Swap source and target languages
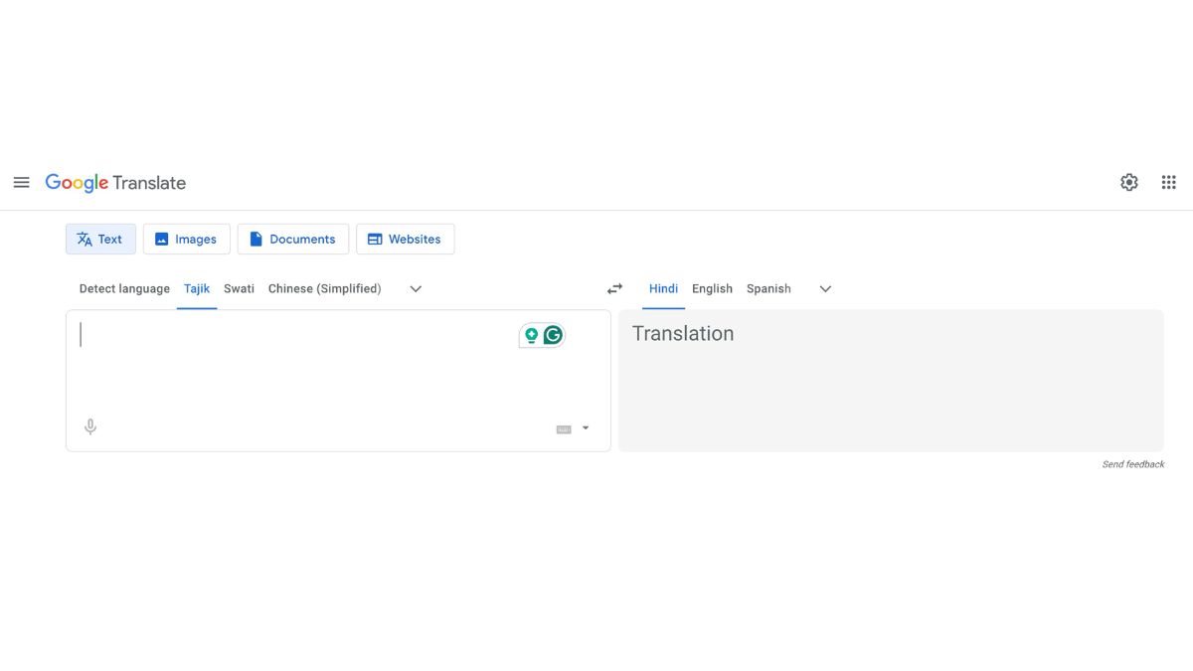Image resolution: width=1193 pixels, height=671 pixels. click(x=613, y=288)
